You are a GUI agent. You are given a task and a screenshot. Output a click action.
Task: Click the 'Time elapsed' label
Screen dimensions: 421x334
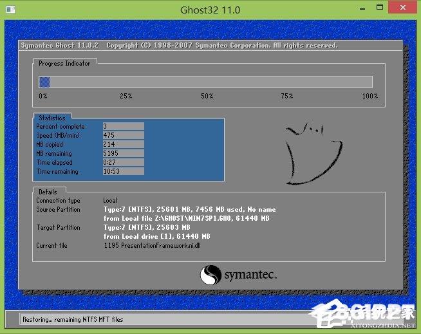[x=55, y=162]
